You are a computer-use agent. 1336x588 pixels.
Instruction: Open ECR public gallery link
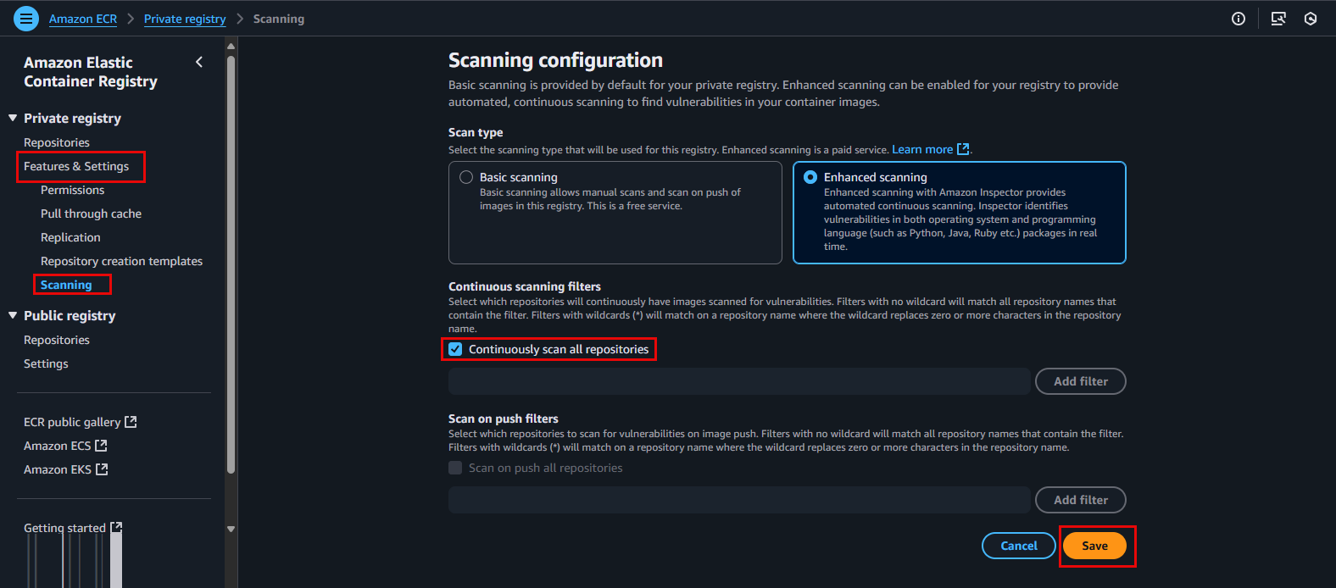pyautogui.click(x=72, y=422)
